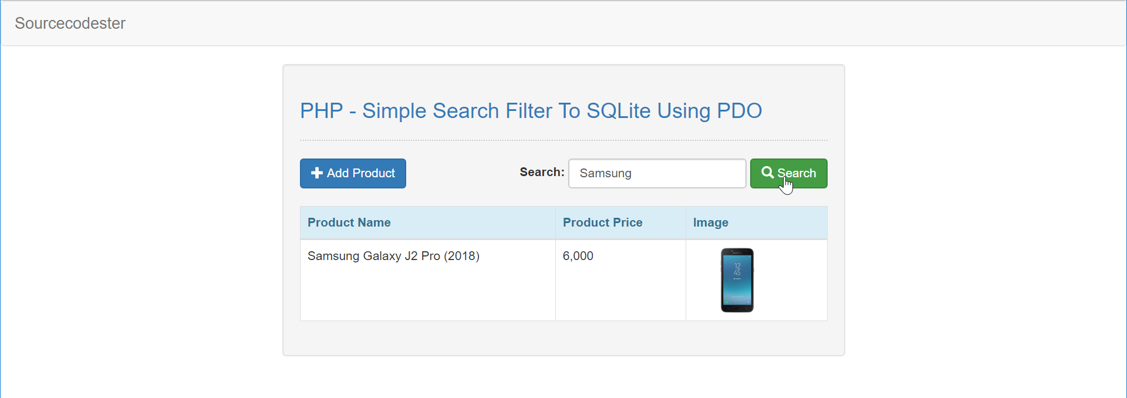The height and width of the screenshot is (398, 1127).
Task: Click gray panel area below the table
Action: pos(563,338)
